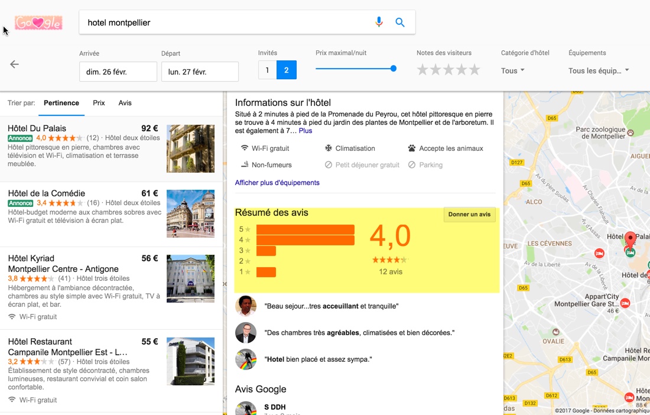
Task: Click the 88 € hotel marker on the map
Action: pos(629,397)
